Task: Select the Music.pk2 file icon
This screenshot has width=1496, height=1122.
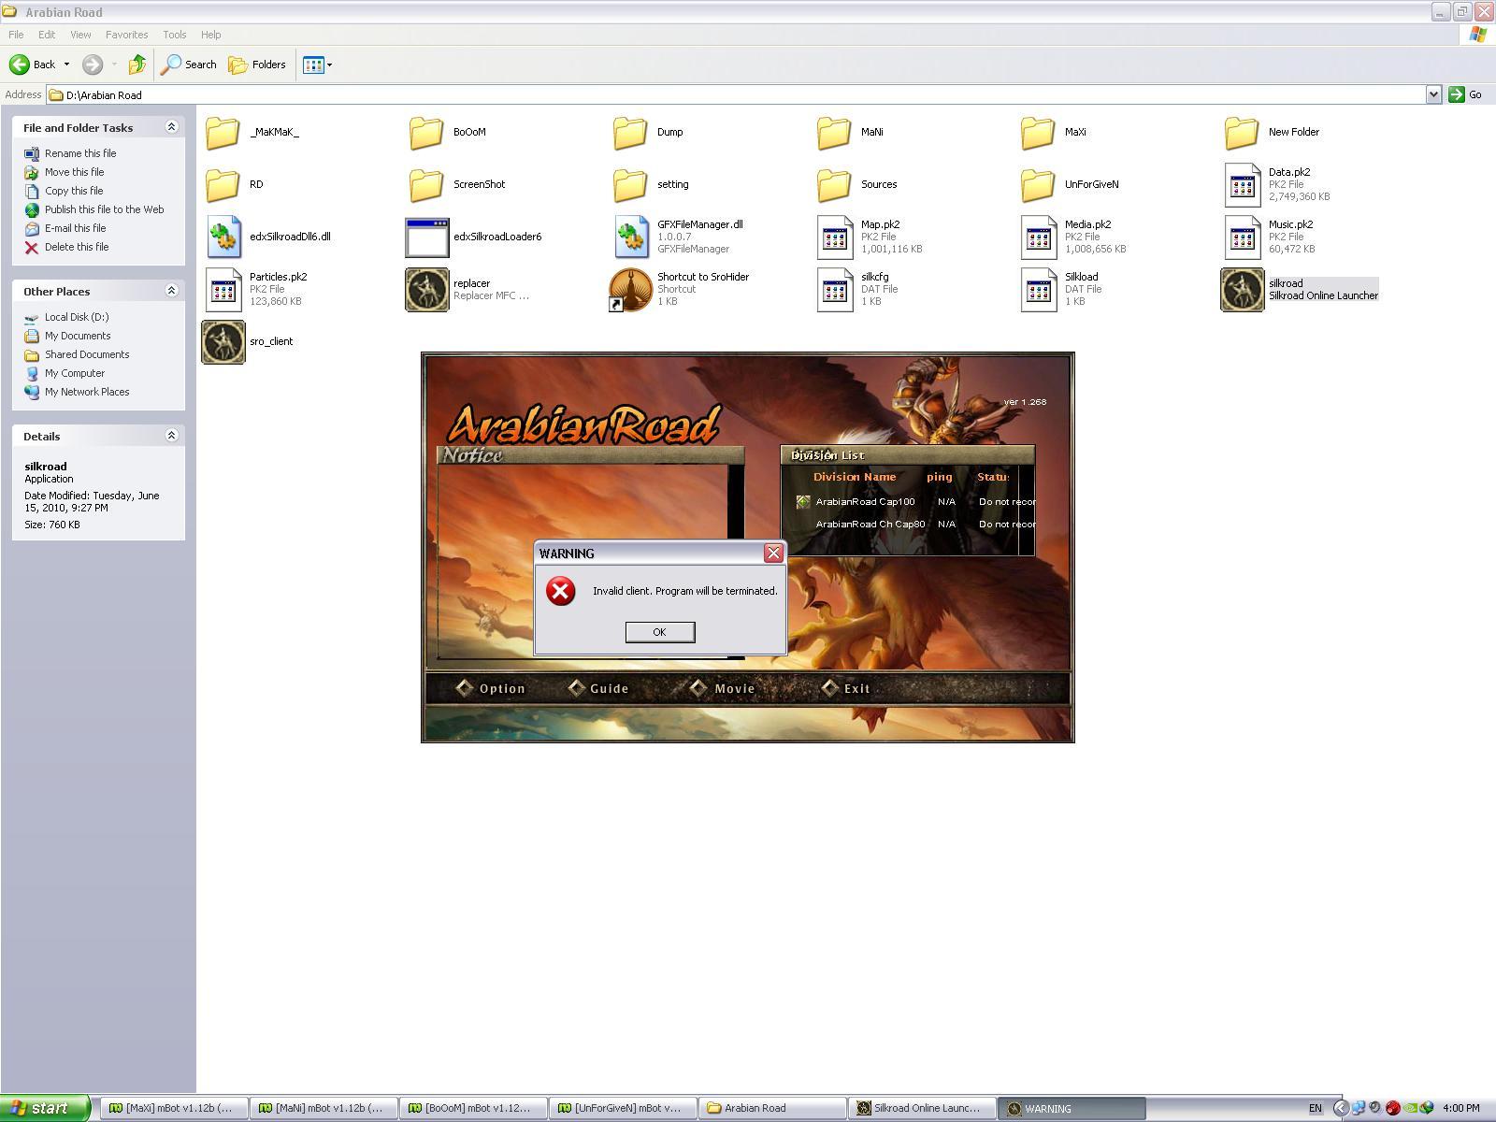Action: tap(1242, 237)
